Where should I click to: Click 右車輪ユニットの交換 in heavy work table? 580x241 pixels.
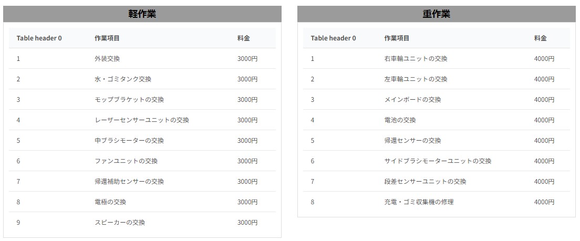point(416,59)
